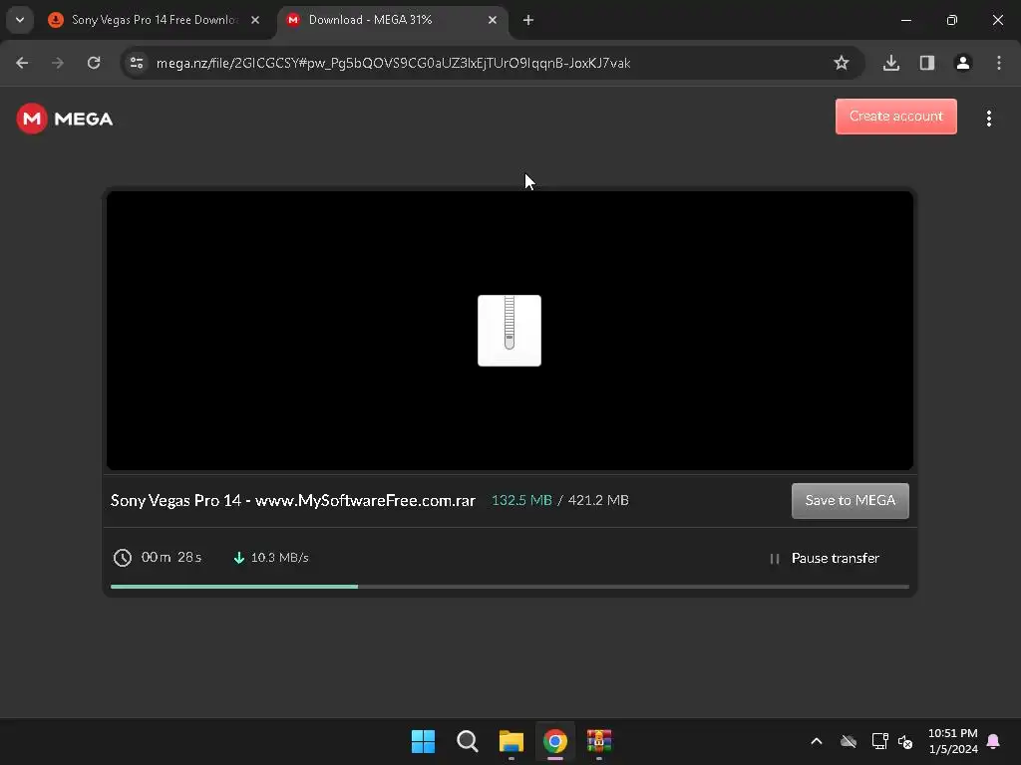Screen dimensions: 1021x765
Task: Restore down the Chrome window
Action: (x=952, y=20)
